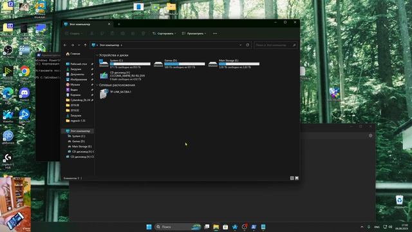
Task: Click the Paste toolbar icon
Action: click(x=112, y=34)
